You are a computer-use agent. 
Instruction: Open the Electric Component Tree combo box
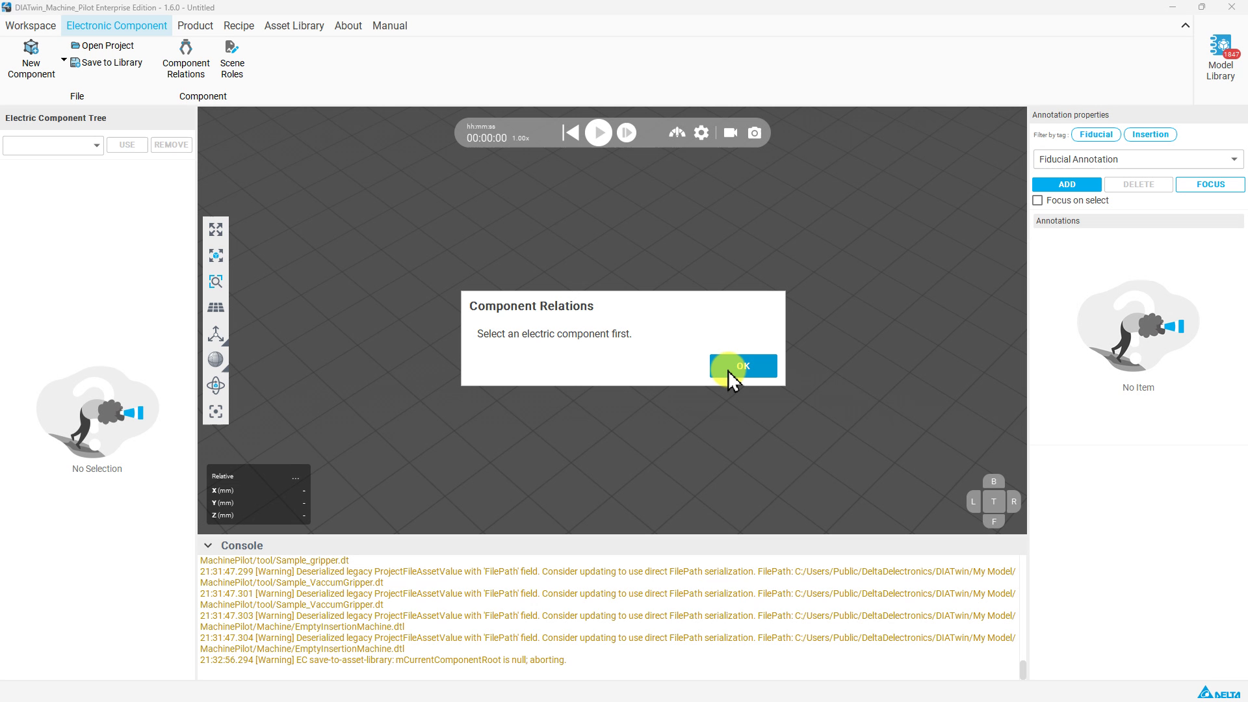pyautogui.click(x=53, y=145)
